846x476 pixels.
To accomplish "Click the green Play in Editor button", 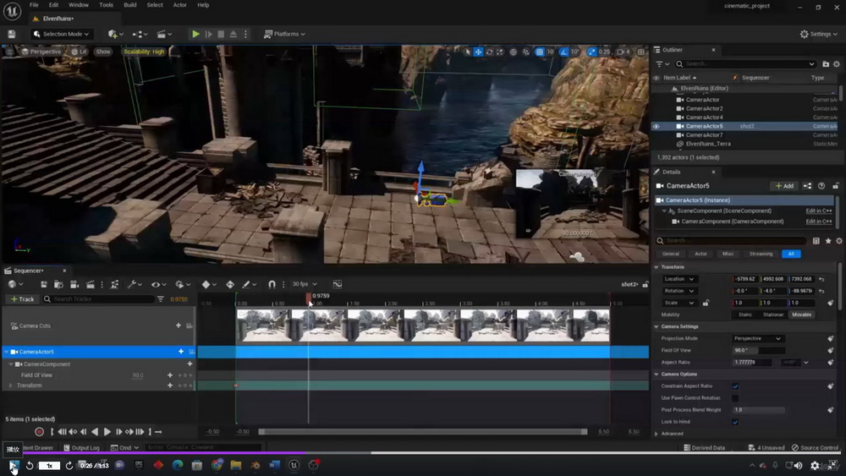I will [x=195, y=34].
